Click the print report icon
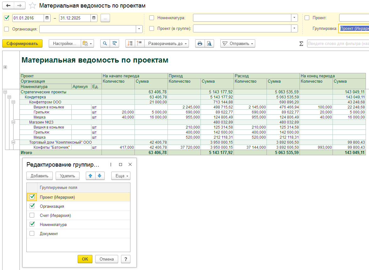Screen dimensions: 369x270 click(199, 44)
